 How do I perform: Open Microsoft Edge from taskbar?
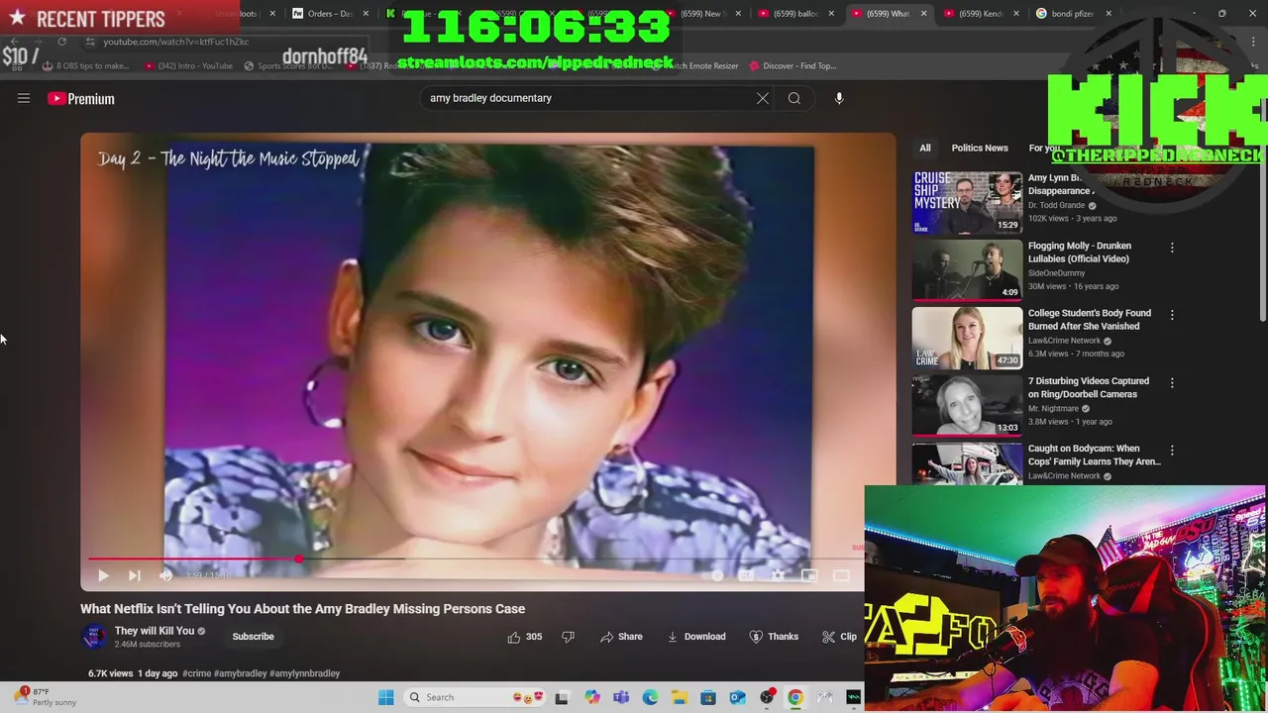tap(650, 697)
